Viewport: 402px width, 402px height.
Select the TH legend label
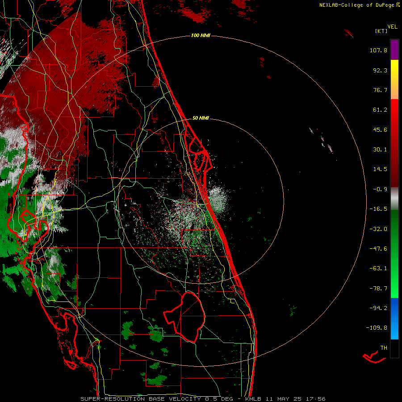coord(384,348)
